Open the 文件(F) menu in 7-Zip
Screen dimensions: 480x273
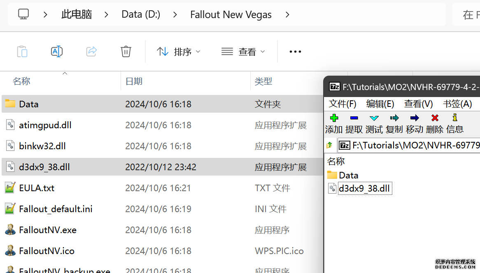343,104
